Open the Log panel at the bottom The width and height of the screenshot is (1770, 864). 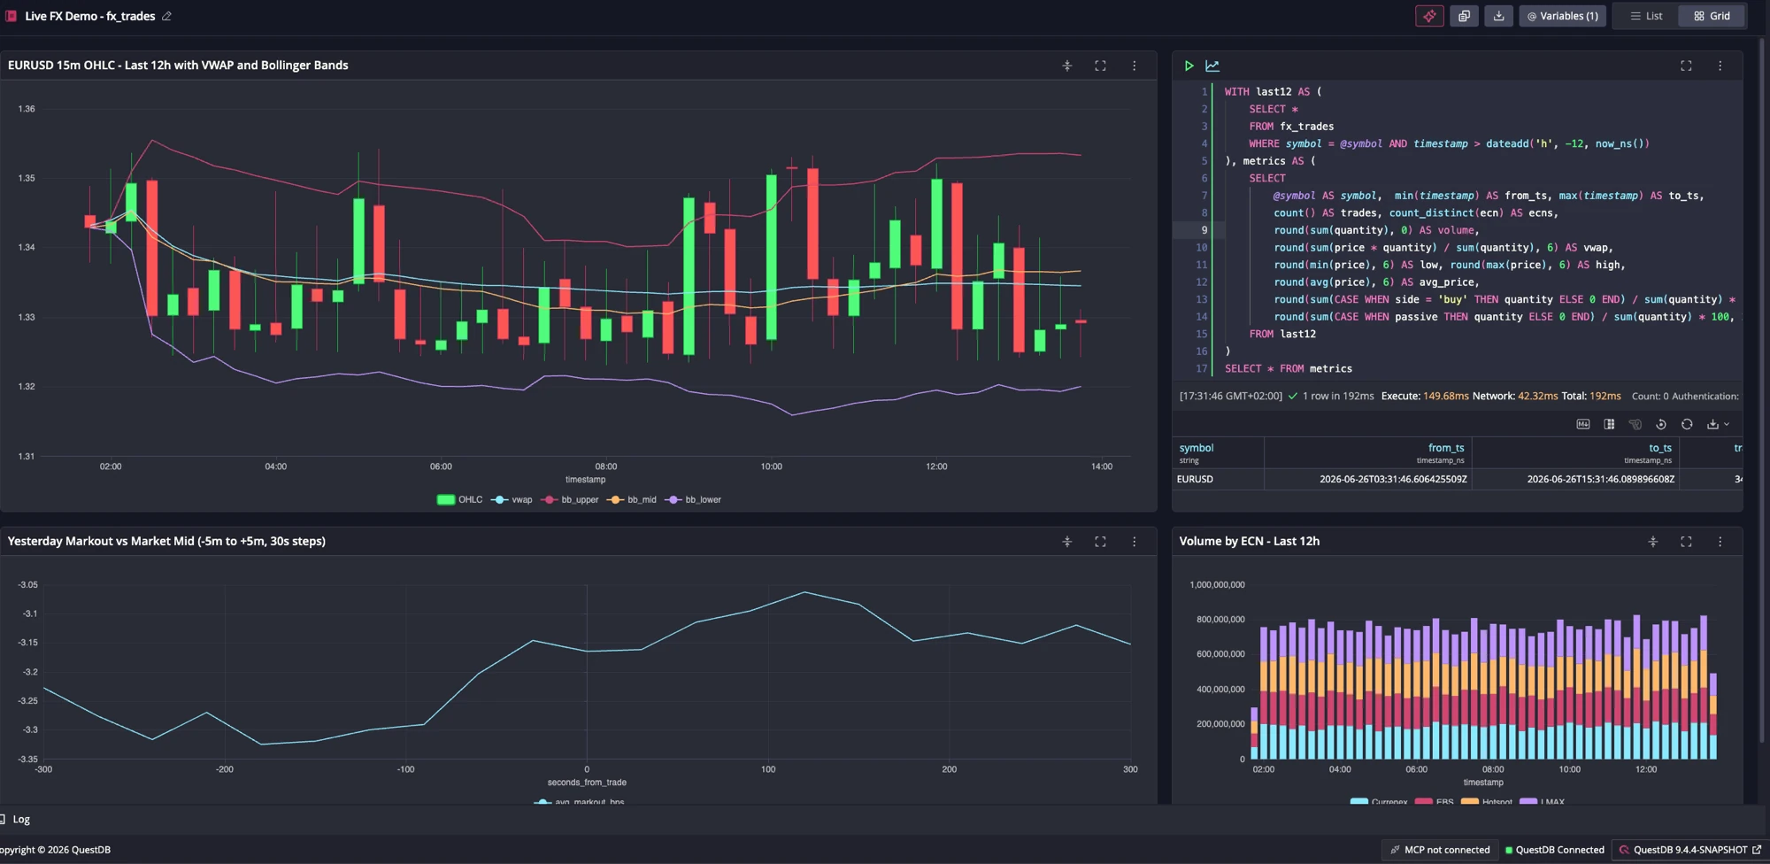[15, 820]
